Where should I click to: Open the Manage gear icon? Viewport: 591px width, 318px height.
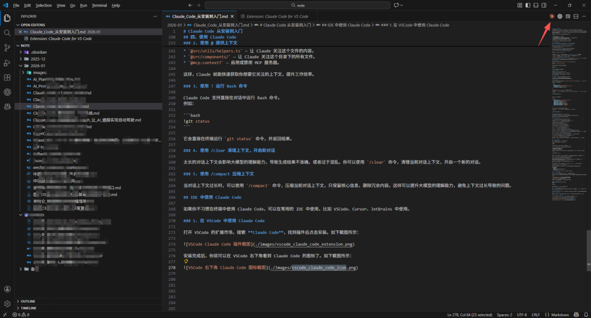click(7, 304)
